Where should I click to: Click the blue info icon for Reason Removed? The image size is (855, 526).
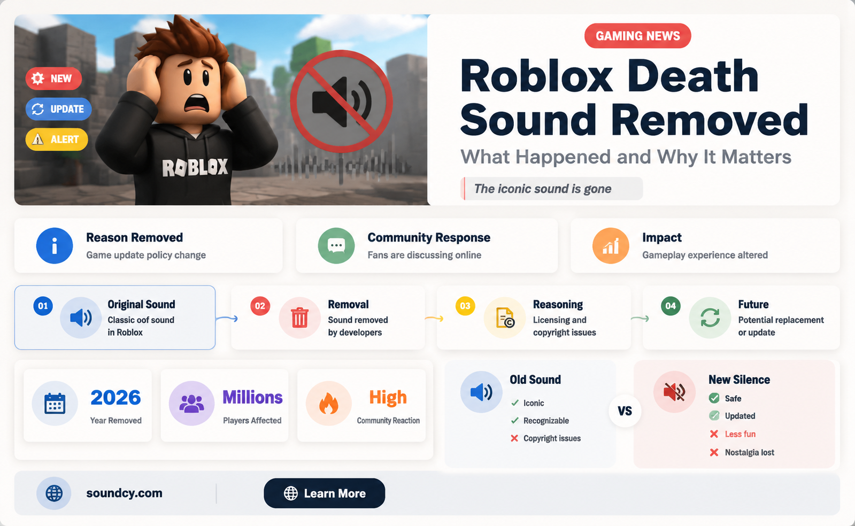tap(55, 246)
